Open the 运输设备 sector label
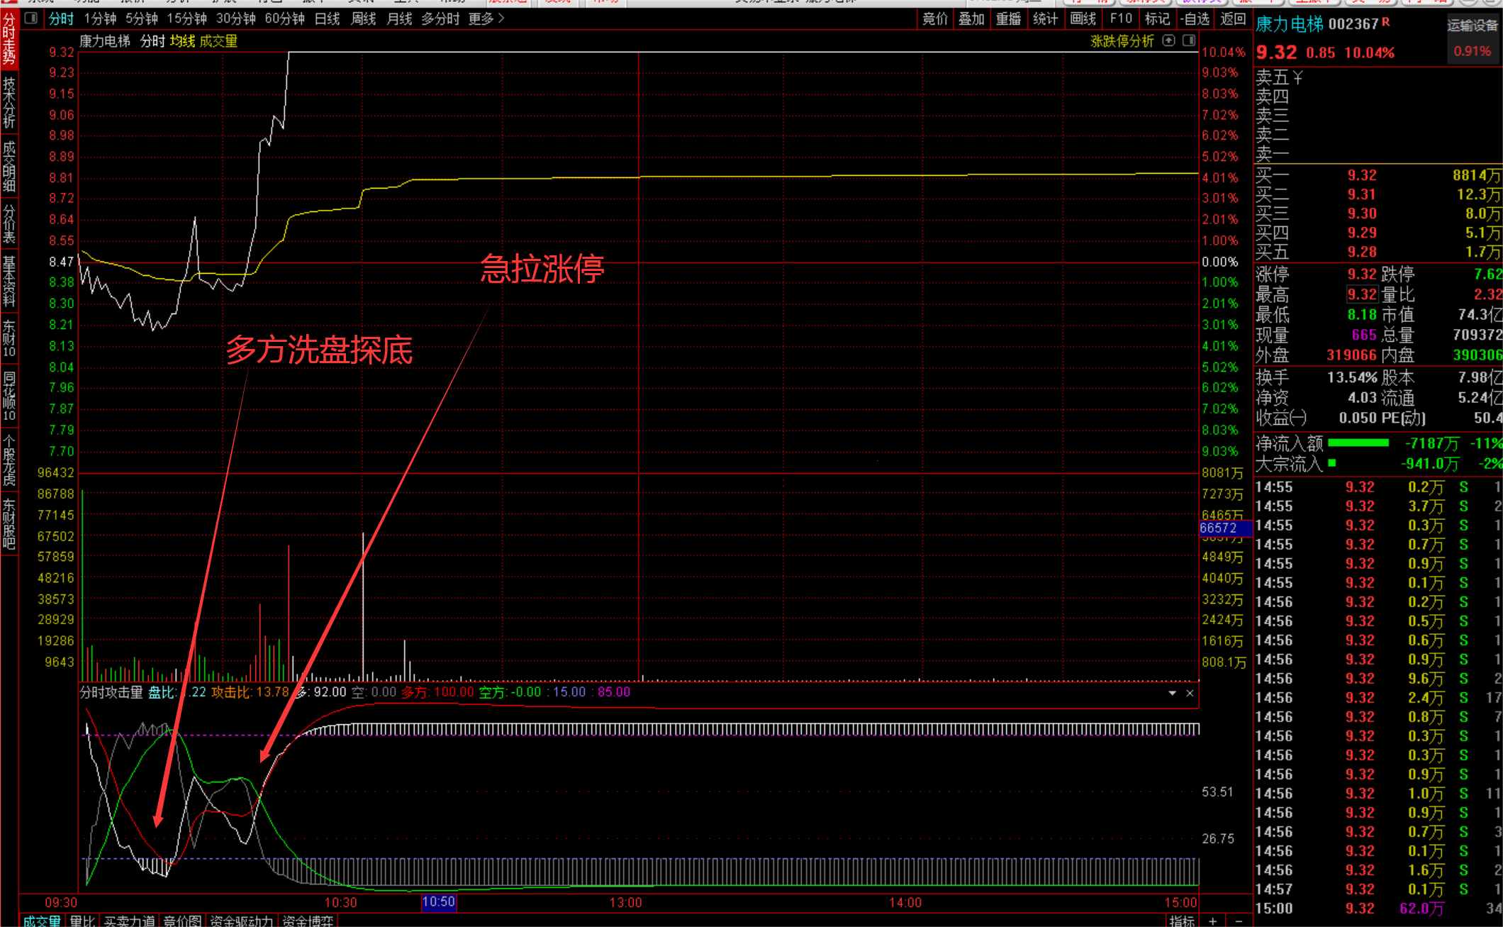1503x927 pixels. (x=1472, y=26)
